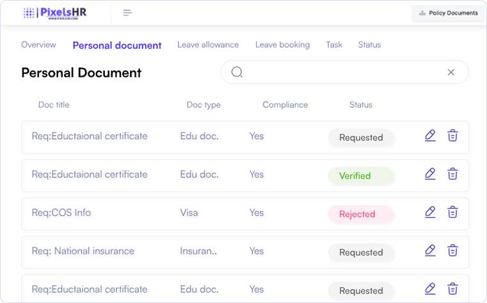Delete the first Requested Educational certificate
The height and width of the screenshot is (303, 487).
pyautogui.click(x=452, y=135)
